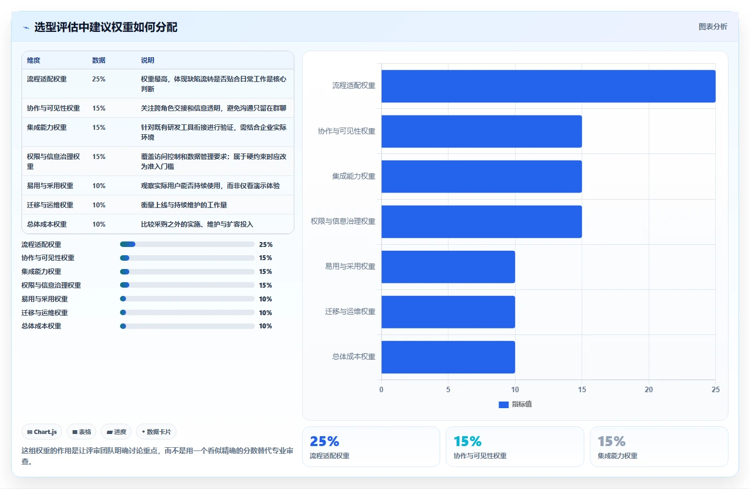Click the 集成能力权重 chart bar

(481, 176)
